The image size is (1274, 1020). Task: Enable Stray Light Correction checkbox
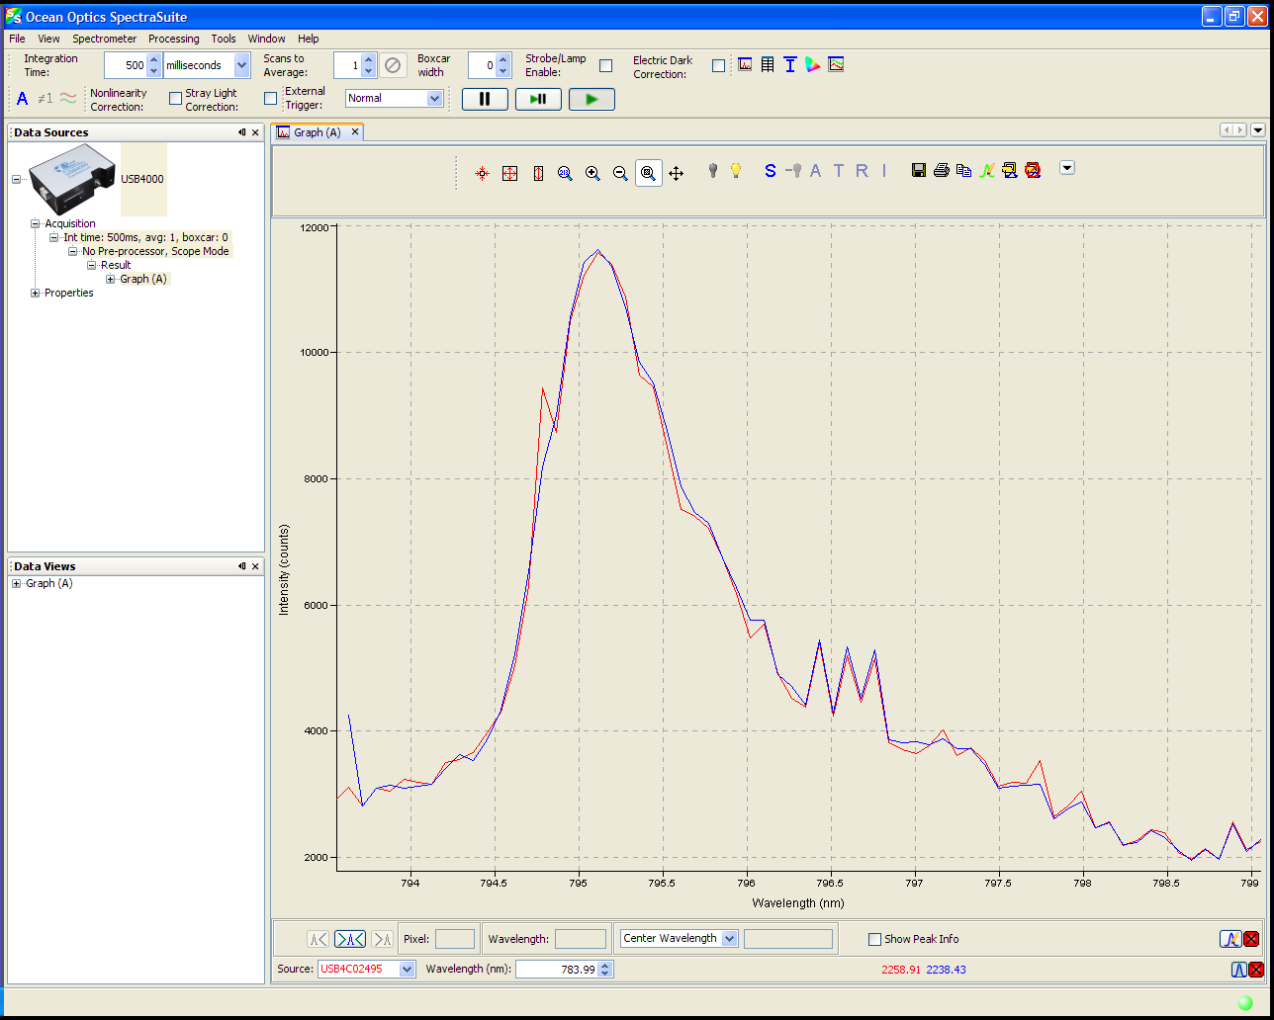click(271, 98)
